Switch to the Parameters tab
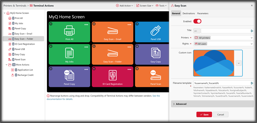The image size is (257, 123). [x=203, y=13]
